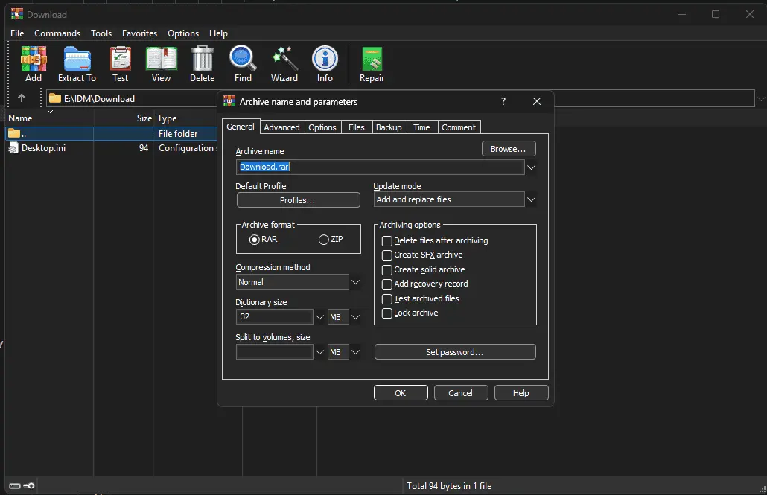
Task: Sort by the Name column header
Action: pyautogui.click(x=49, y=118)
